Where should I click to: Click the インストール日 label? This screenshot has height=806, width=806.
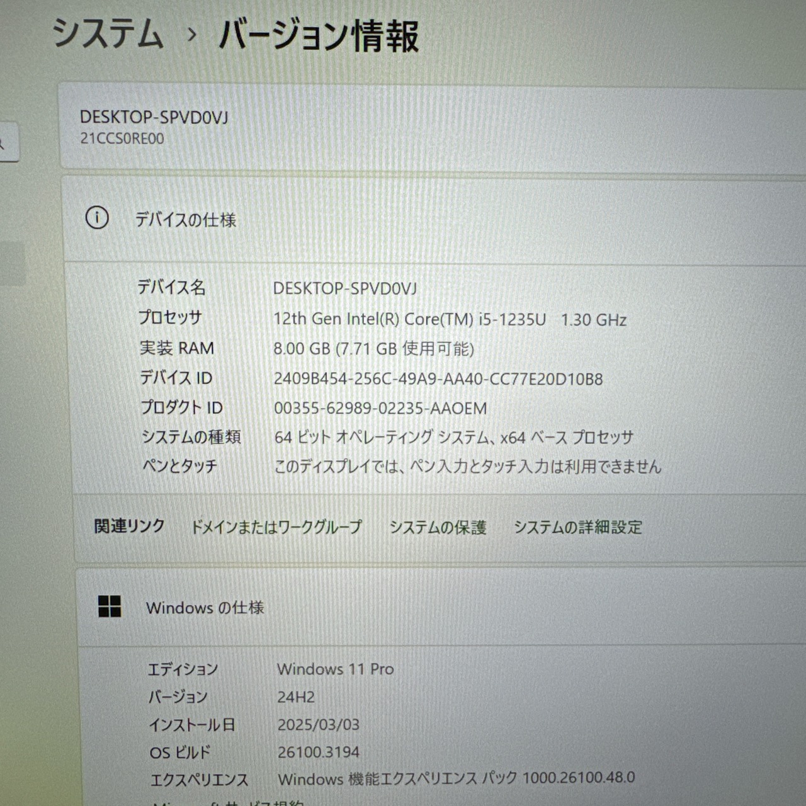pyautogui.click(x=192, y=725)
